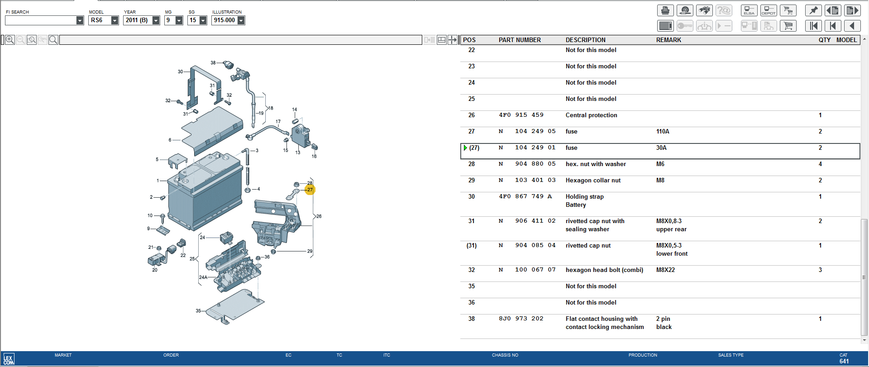Click the ELSA connection button
Screen dimensions: 869x367
point(749,10)
